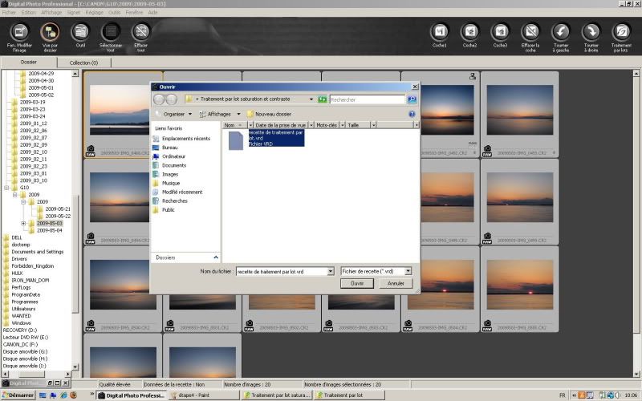Open Recherches in favorites list
This screenshot has height=401, width=642.
[x=174, y=201]
